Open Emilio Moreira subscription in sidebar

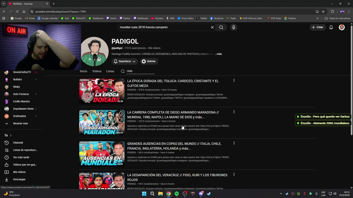click(x=22, y=101)
